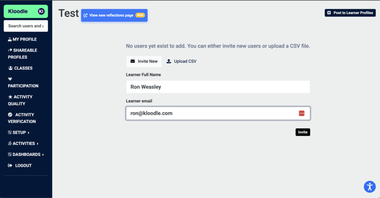The width and height of the screenshot is (380, 198).
Task: Click Post to Learner Profiles button
Action: [x=350, y=13]
